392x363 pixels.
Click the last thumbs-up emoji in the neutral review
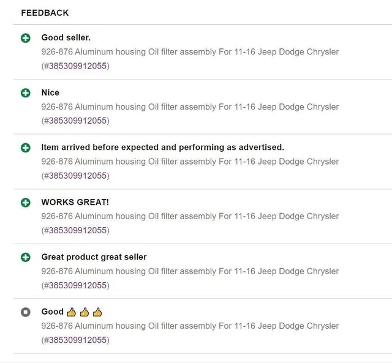(97, 312)
